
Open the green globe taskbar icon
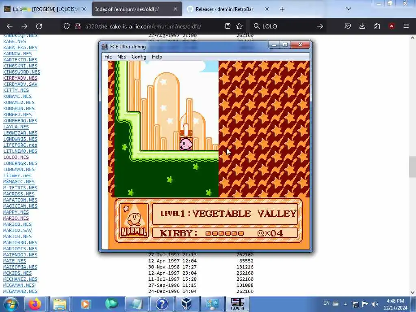111,304
